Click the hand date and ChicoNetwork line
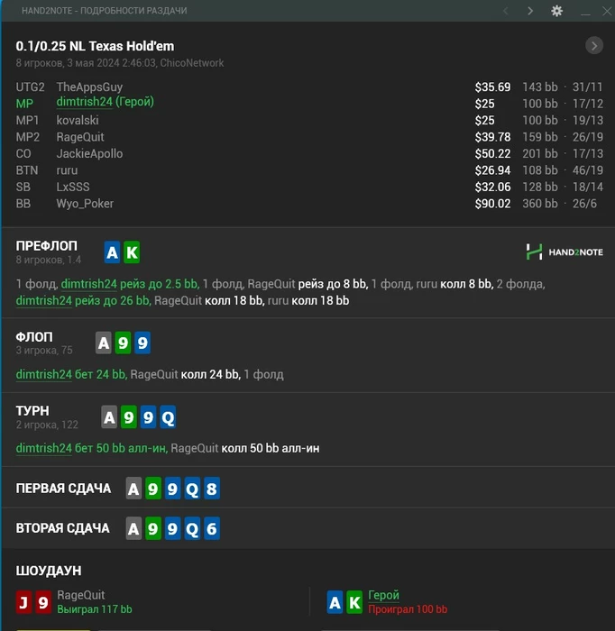Screen dimensions: 615x631 pos(120,63)
